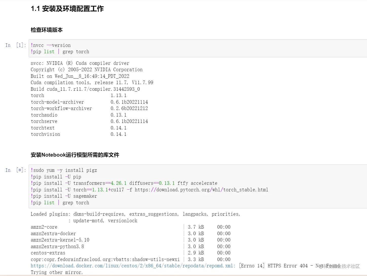Click the torchvision 0.14.1 row
Screen dimensions: 367x276
click(79, 134)
